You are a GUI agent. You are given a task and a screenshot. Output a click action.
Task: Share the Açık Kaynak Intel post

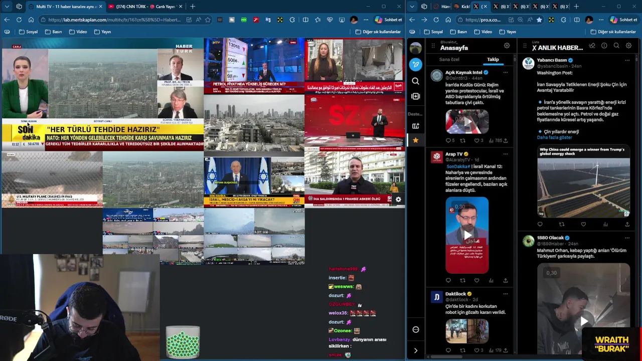(x=505, y=141)
